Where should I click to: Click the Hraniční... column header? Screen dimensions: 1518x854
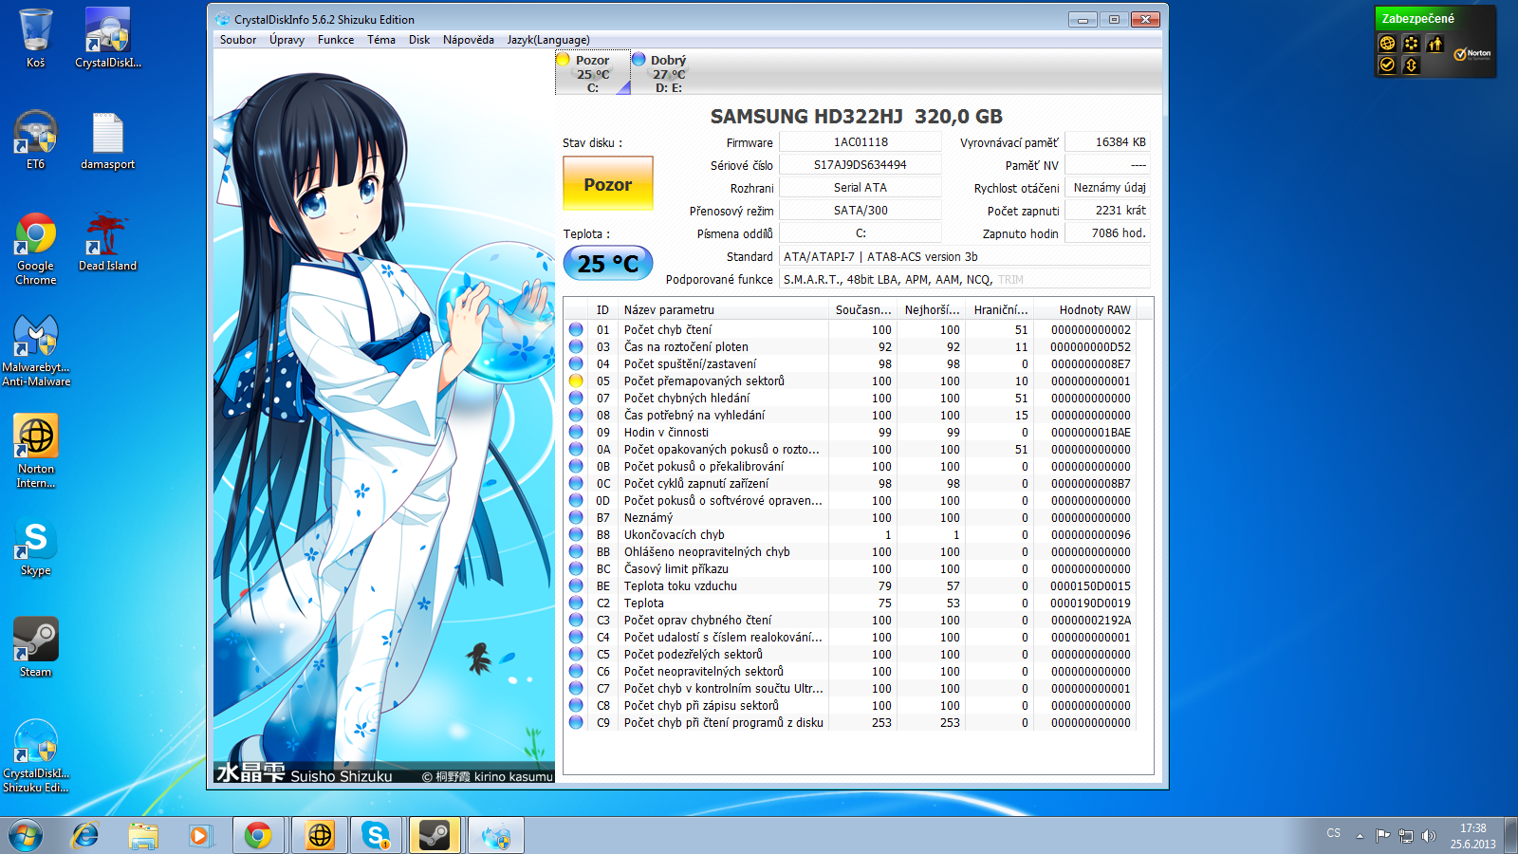[x=1000, y=309]
